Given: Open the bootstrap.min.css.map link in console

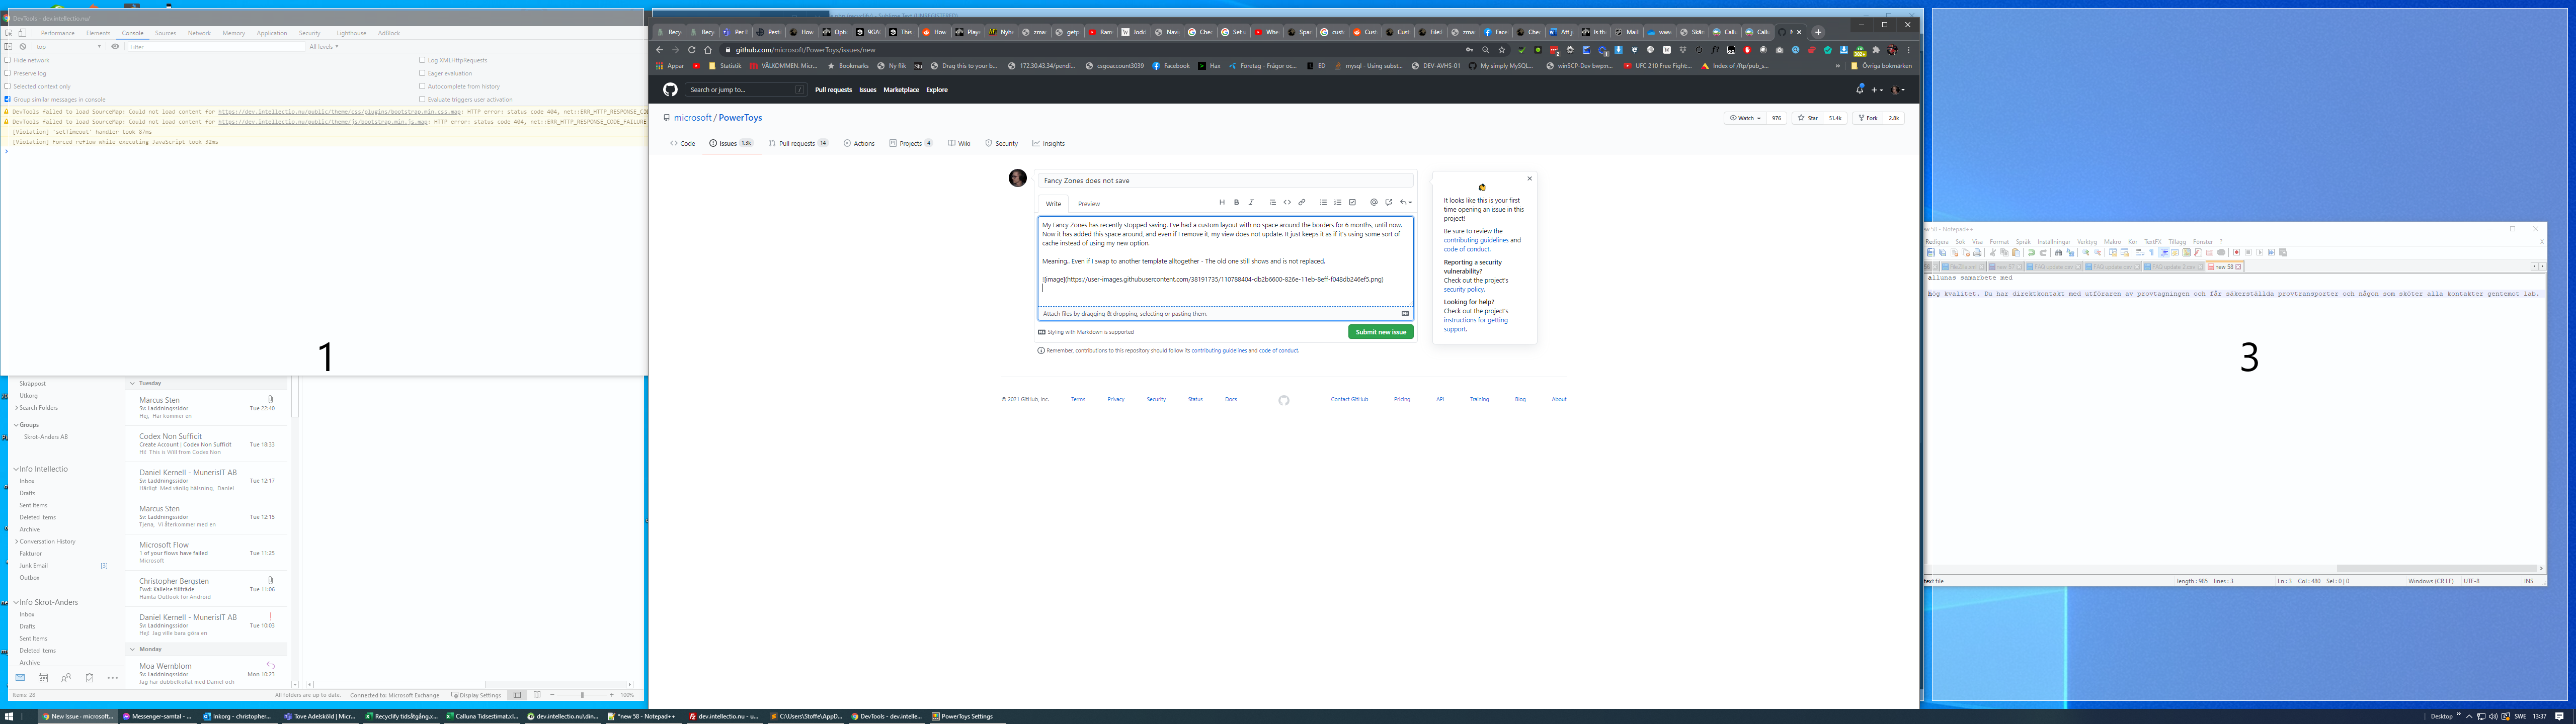Looking at the screenshot, I should point(339,111).
